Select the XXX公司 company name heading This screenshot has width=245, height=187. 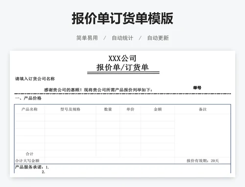[x=122, y=58]
